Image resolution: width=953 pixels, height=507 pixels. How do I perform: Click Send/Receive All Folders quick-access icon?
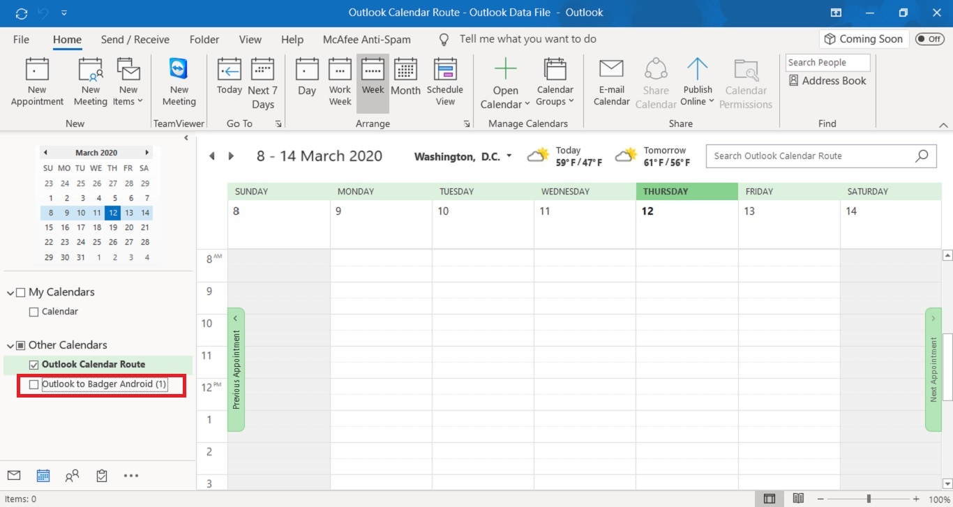click(x=22, y=13)
